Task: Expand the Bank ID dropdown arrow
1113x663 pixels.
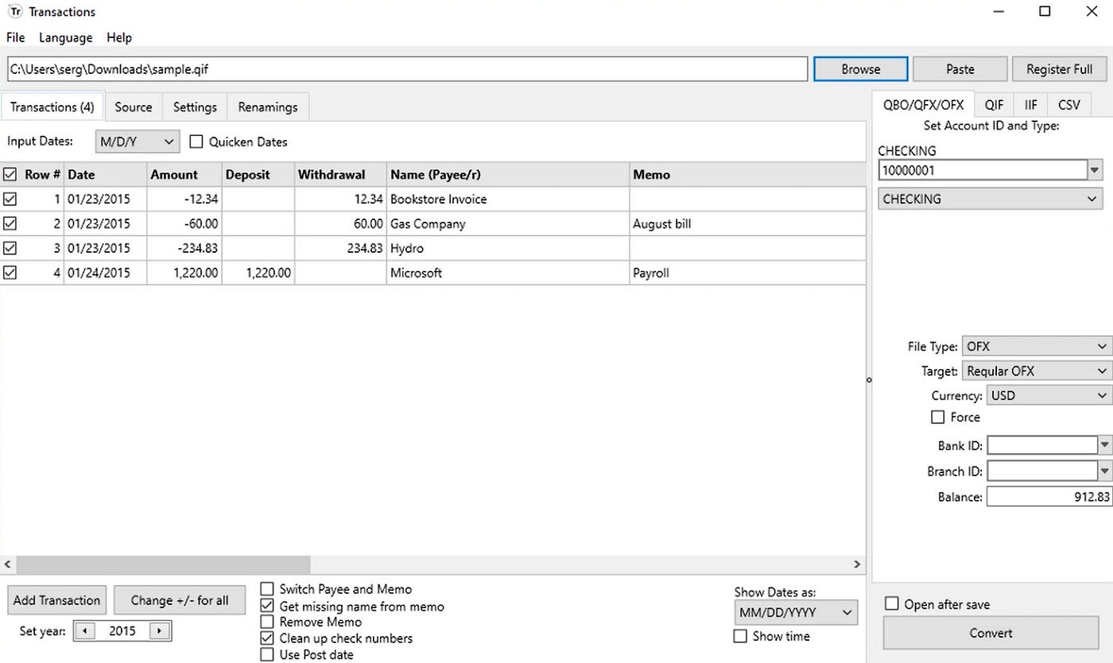Action: (1103, 446)
